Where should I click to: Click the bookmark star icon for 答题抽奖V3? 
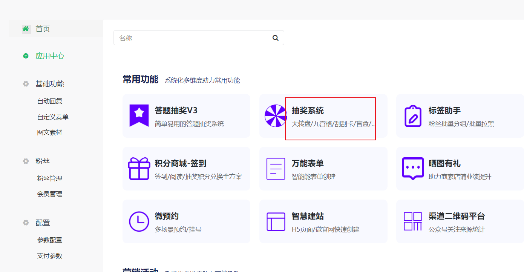[139, 115]
